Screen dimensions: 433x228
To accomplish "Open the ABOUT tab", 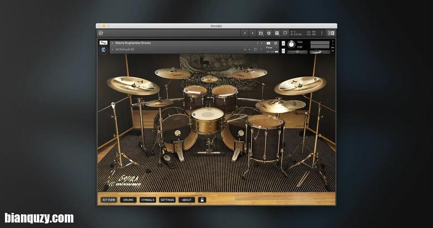I will coord(187,200).
